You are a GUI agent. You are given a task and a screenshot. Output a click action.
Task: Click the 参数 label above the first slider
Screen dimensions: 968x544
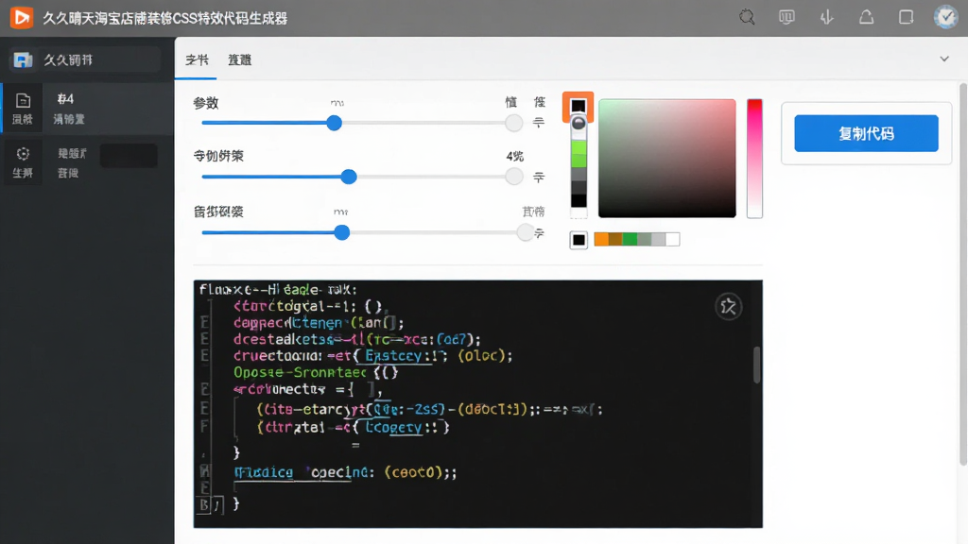(205, 103)
